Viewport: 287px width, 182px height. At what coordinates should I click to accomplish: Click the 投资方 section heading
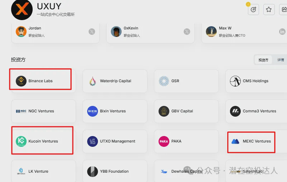pos(18,60)
